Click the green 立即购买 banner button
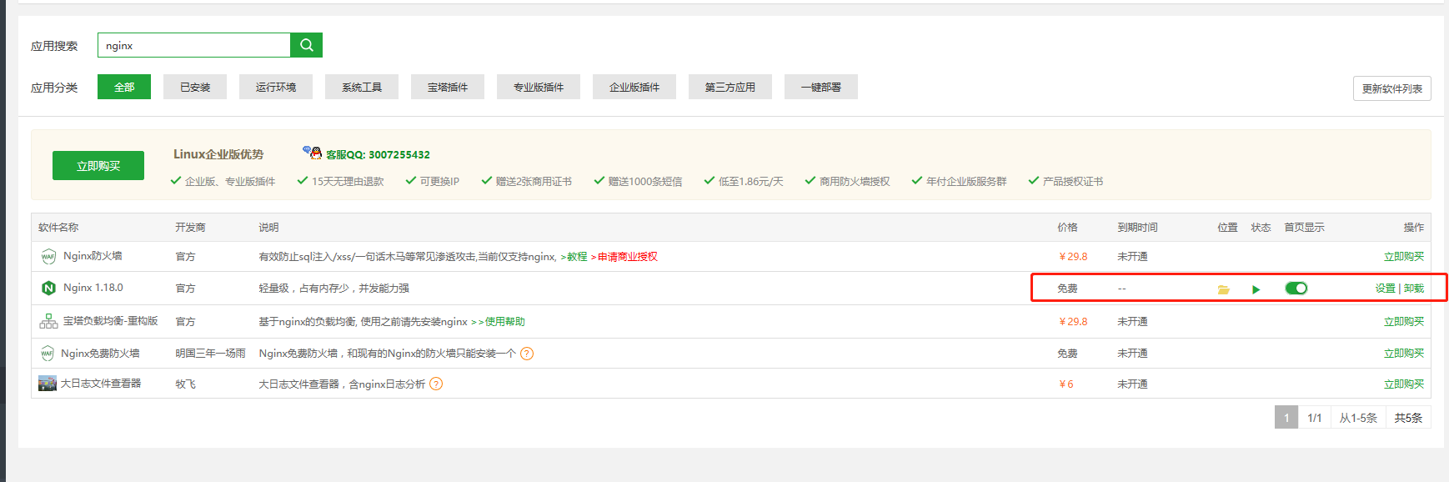The width and height of the screenshot is (1449, 482). pyautogui.click(x=98, y=165)
